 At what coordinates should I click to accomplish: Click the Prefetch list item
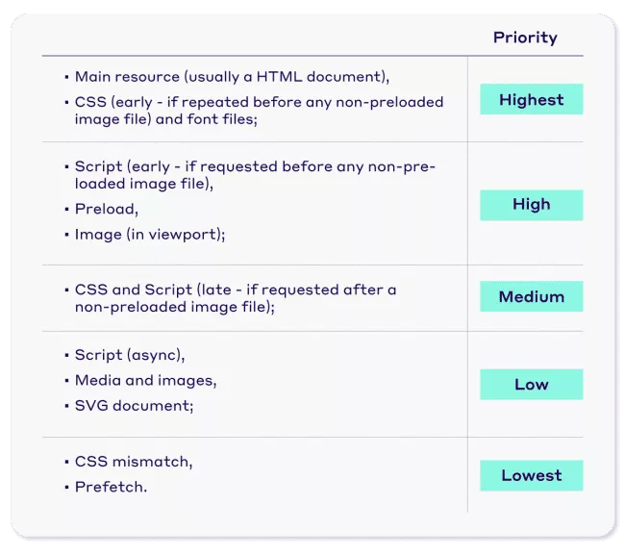point(111,487)
